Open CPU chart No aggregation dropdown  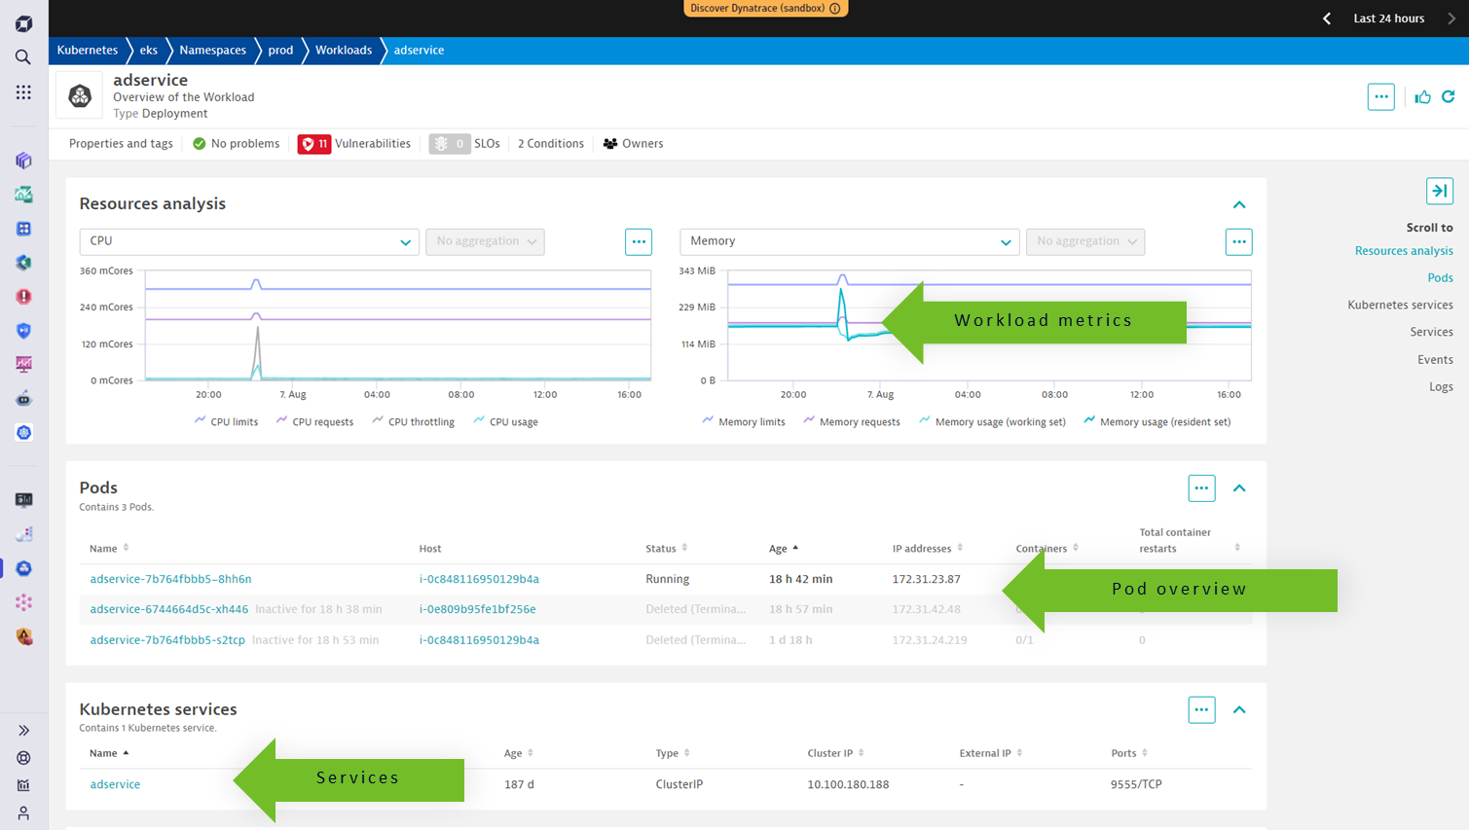click(485, 241)
